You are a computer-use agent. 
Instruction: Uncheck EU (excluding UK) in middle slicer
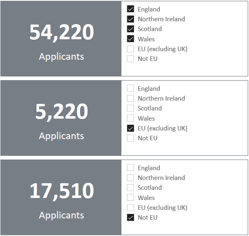point(130,128)
